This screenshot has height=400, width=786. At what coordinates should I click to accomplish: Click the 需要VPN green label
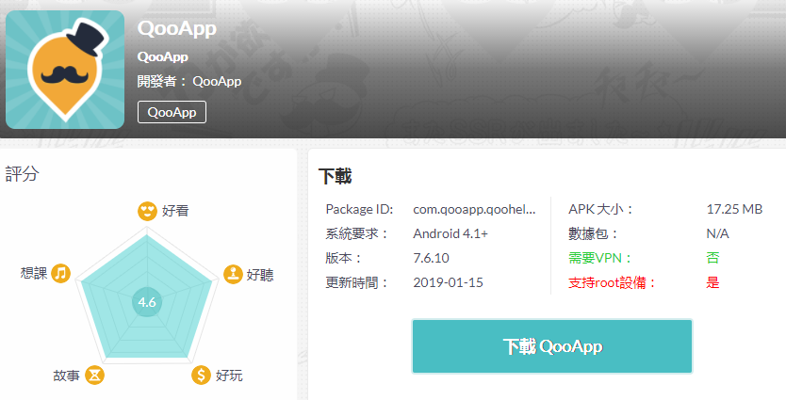[x=600, y=258]
